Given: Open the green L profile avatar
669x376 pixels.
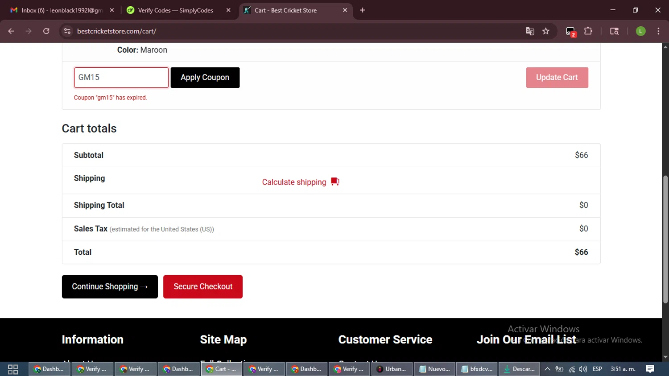Looking at the screenshot, I should click(640, 31).
